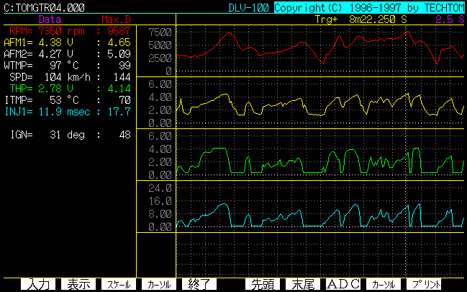Click the ITMP maximum 70
This screenshot has width=467, height=292.
tap(124, 100)
